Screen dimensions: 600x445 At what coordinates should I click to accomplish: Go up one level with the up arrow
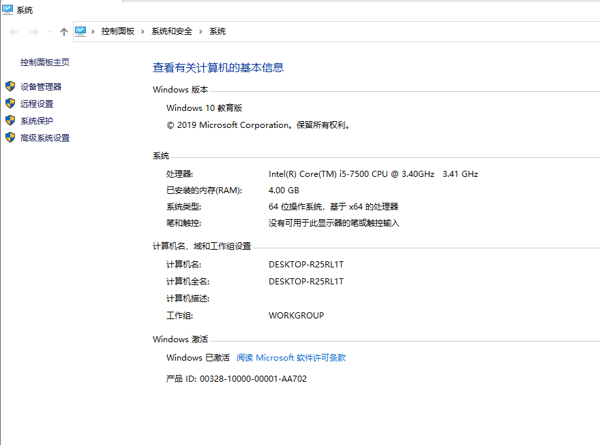(64, 32)
